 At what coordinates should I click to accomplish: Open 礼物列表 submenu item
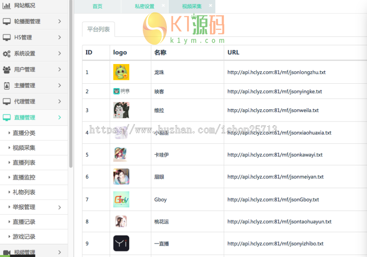34,192
